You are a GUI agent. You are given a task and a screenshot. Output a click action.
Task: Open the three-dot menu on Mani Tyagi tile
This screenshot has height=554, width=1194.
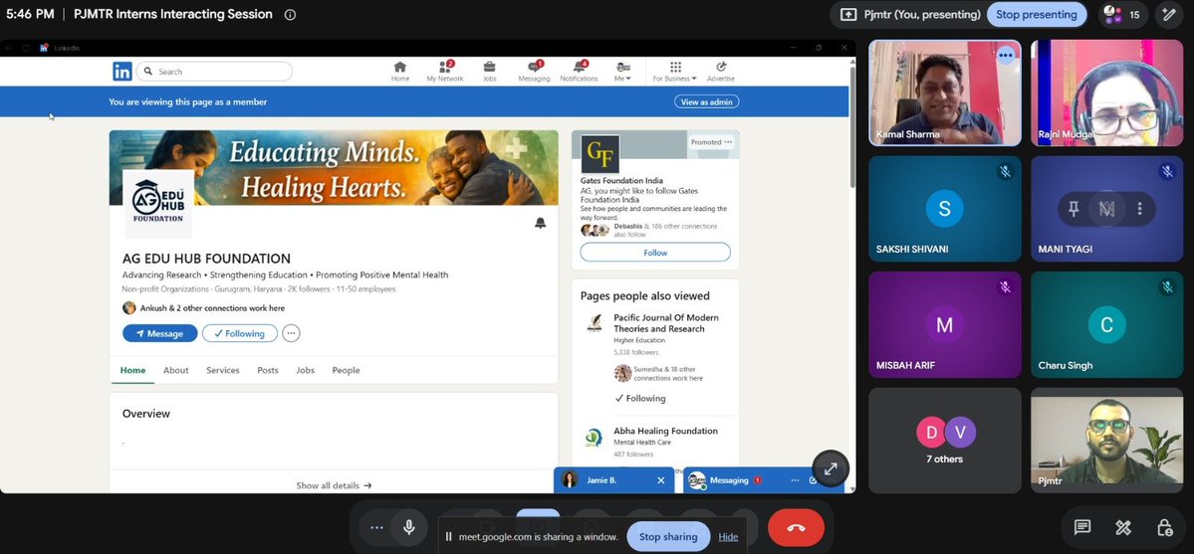click(1139, 209)
